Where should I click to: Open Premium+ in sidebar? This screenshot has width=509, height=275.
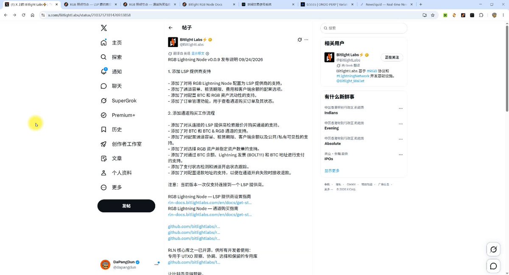[118, 115]
